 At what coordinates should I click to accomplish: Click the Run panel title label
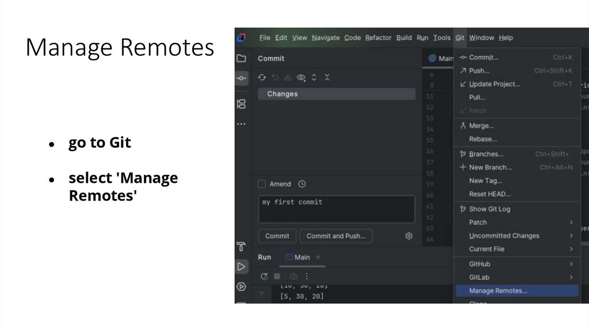coord(265,257)
